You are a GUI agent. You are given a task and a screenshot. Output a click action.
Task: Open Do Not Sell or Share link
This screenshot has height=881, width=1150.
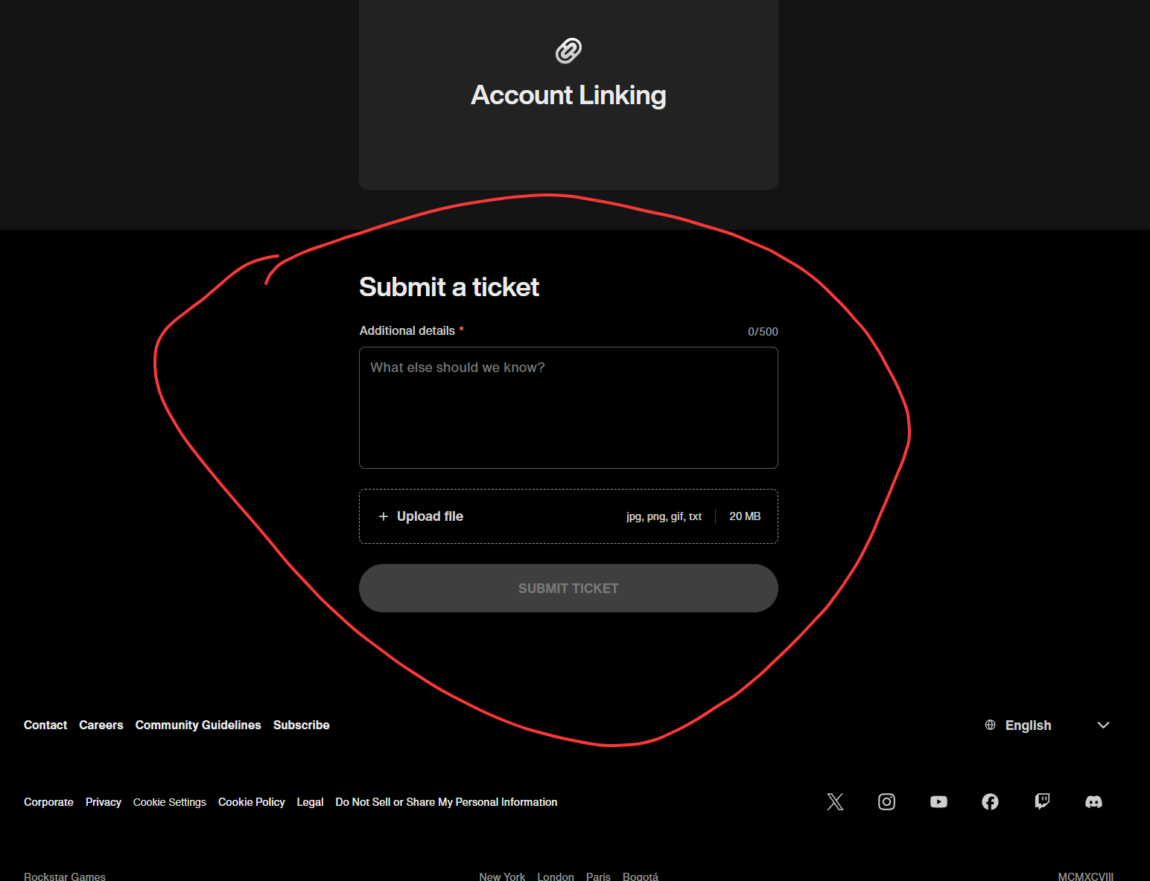[x=446, y=802]
